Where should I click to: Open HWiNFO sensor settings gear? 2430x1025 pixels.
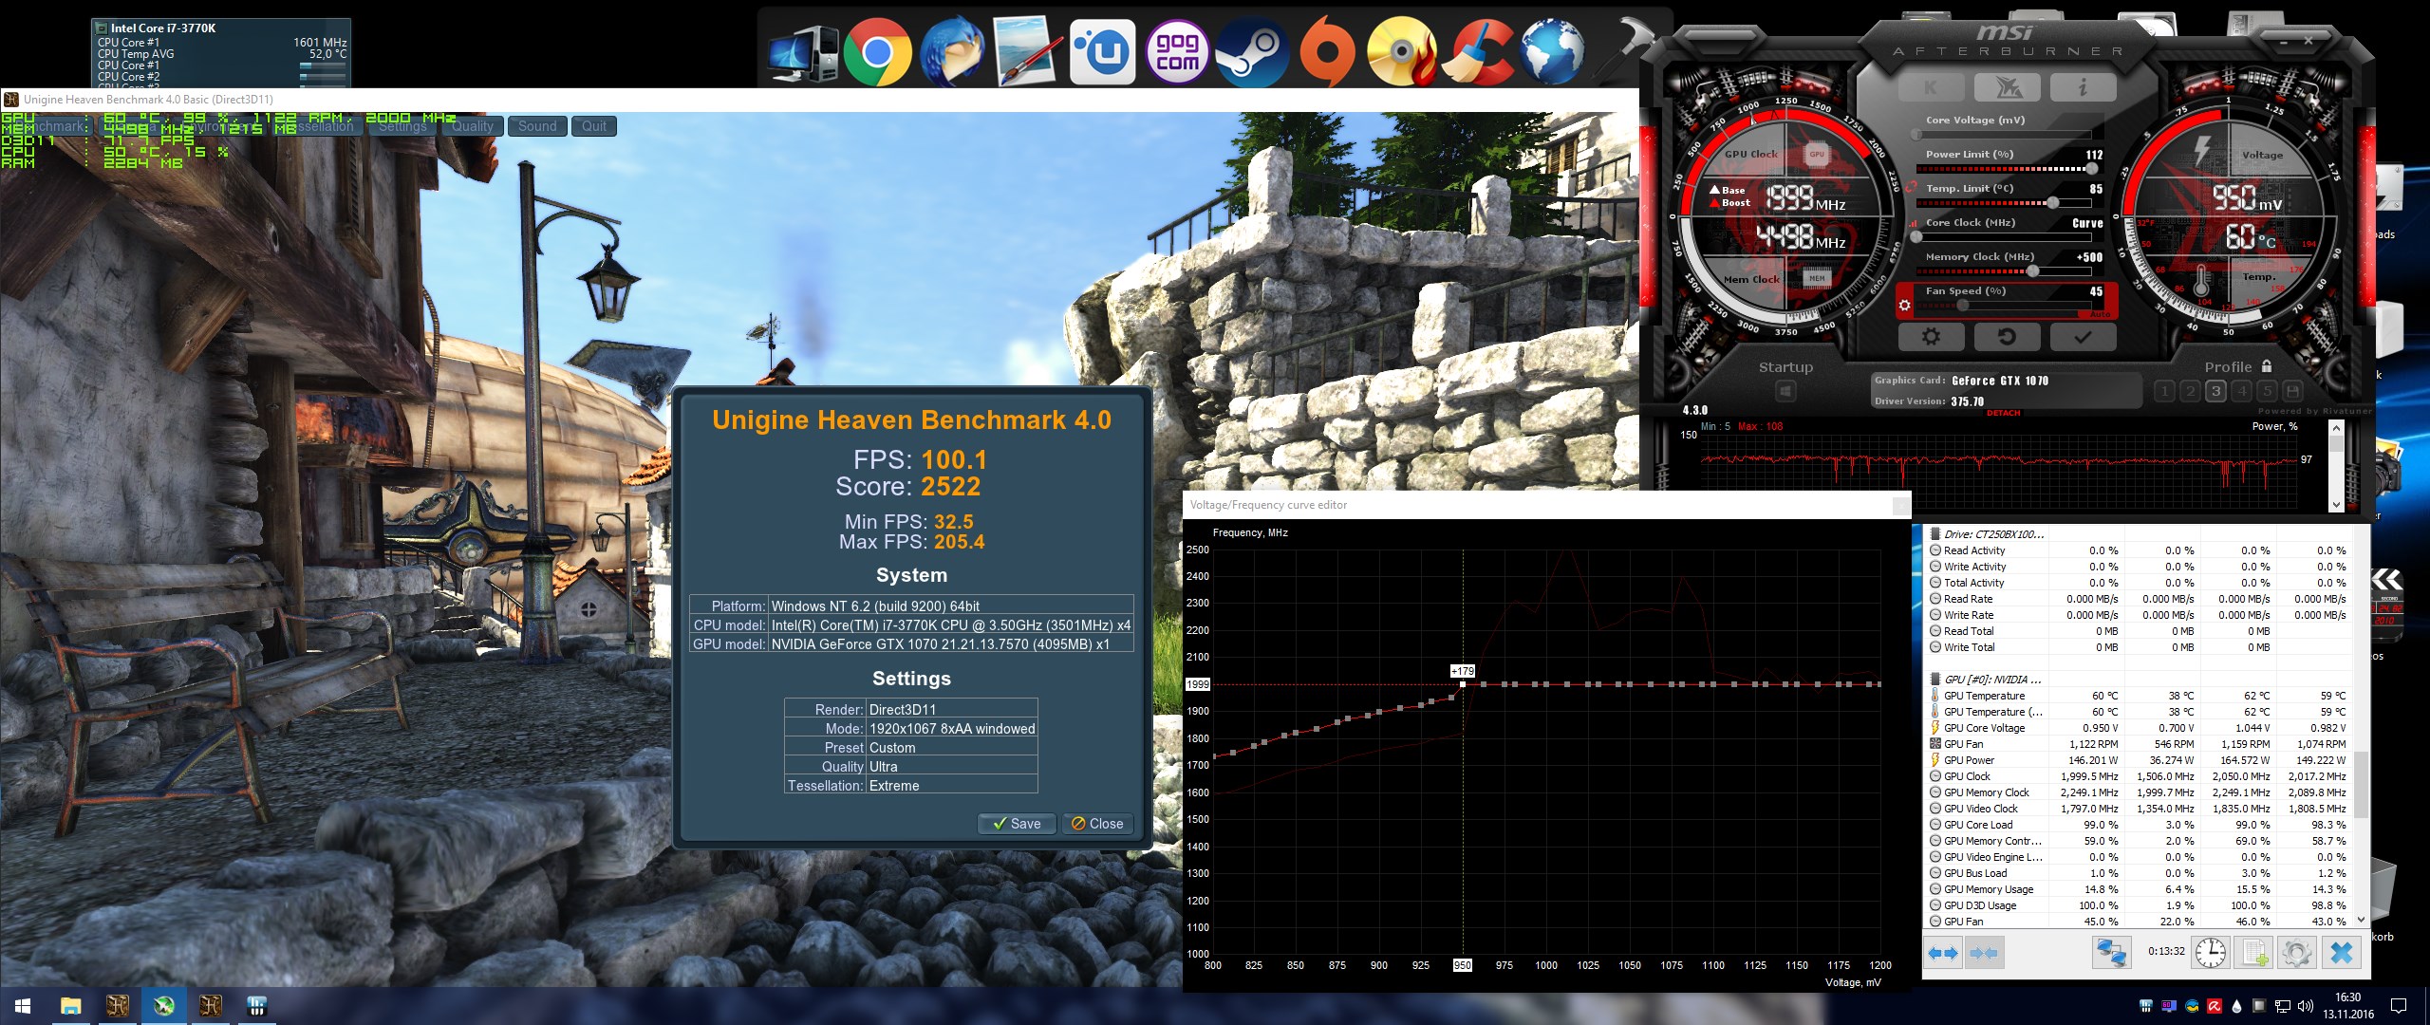2297,953
